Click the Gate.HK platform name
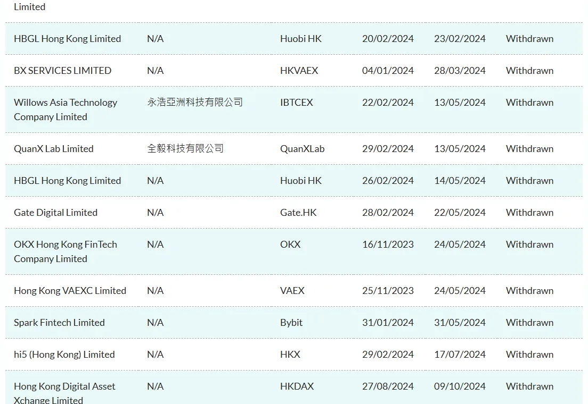This screenshot has width=588, height=404. [x=298, y=212]
